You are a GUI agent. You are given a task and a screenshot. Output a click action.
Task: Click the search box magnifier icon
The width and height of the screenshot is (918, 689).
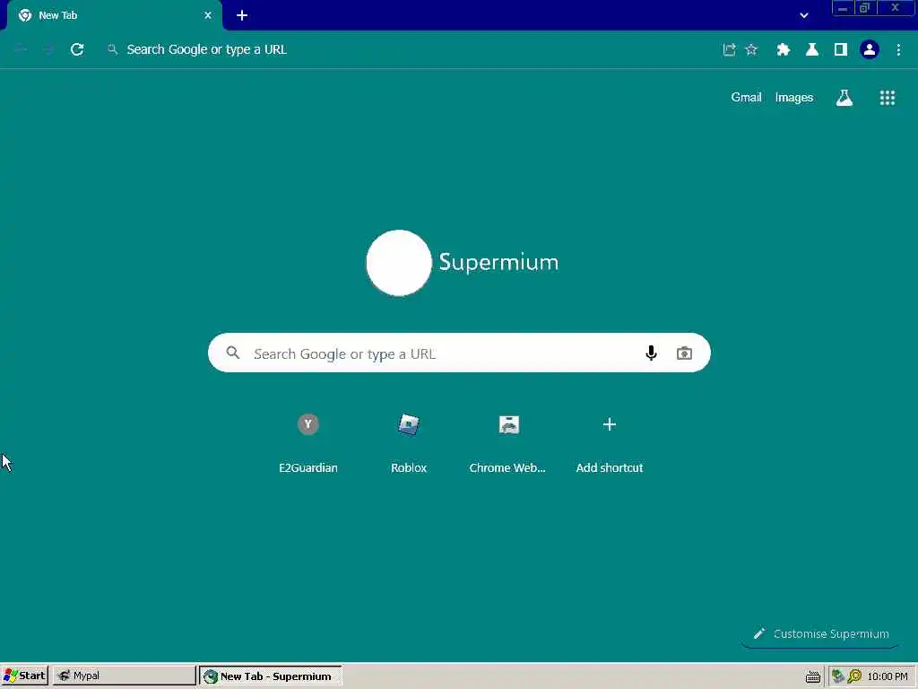tap(233, 353)
